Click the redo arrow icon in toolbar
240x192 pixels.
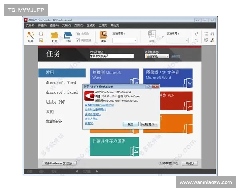196,40
